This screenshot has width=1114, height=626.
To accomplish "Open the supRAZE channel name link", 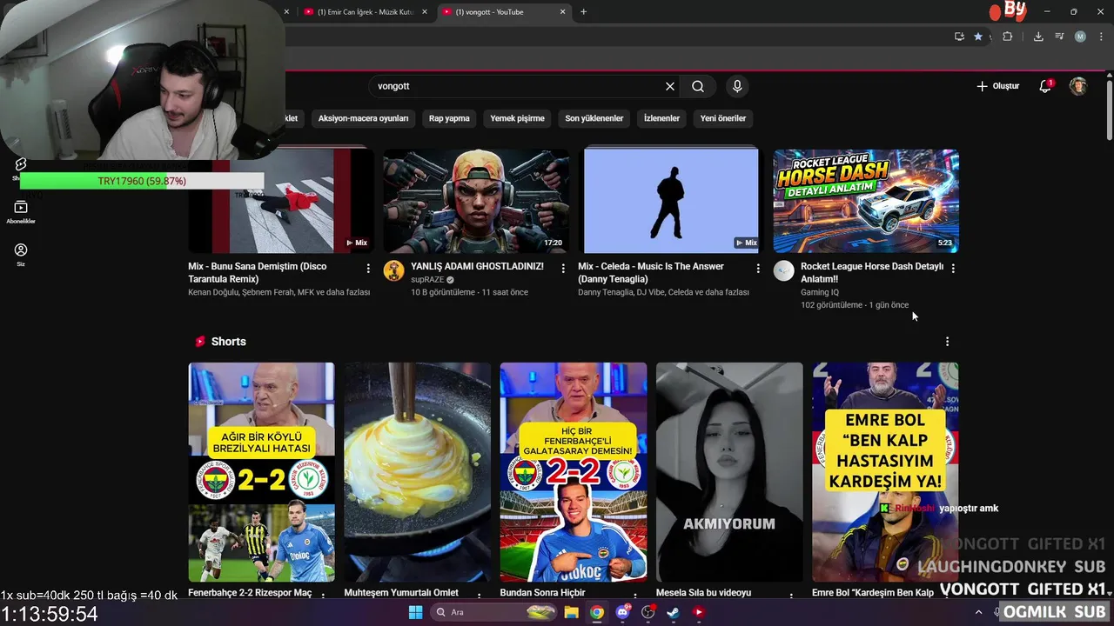I will [x=427, y=280].
